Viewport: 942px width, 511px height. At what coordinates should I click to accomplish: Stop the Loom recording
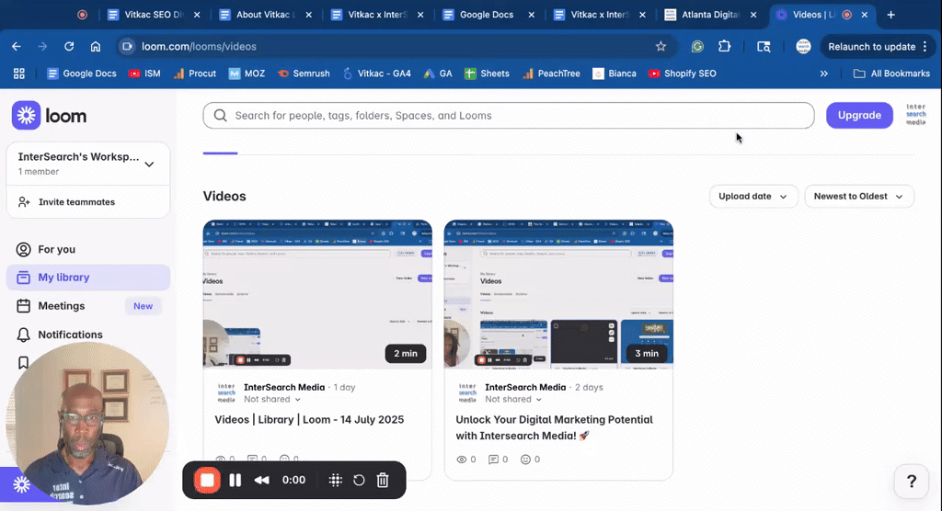(207, 481)
